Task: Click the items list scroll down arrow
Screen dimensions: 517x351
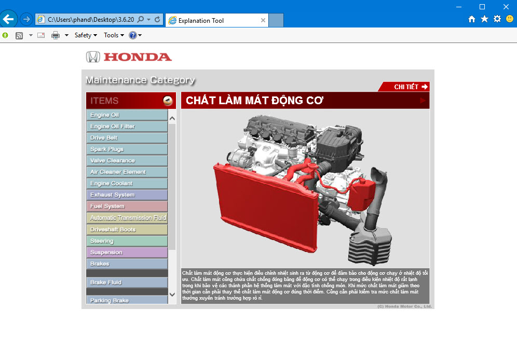Action: [x=172, y=294]
